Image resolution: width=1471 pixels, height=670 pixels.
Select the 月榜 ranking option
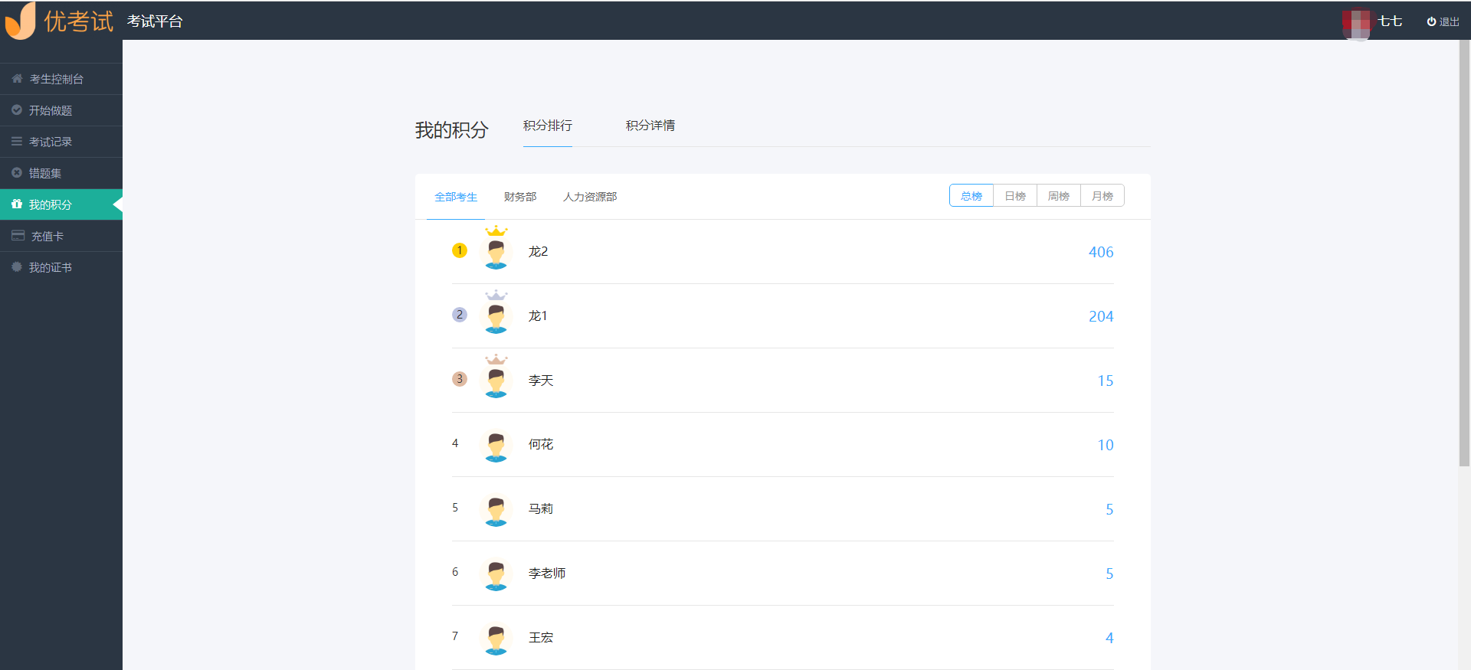(x=1102, y=195)
